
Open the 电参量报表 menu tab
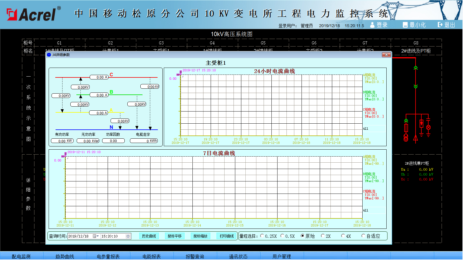[108, 256]
